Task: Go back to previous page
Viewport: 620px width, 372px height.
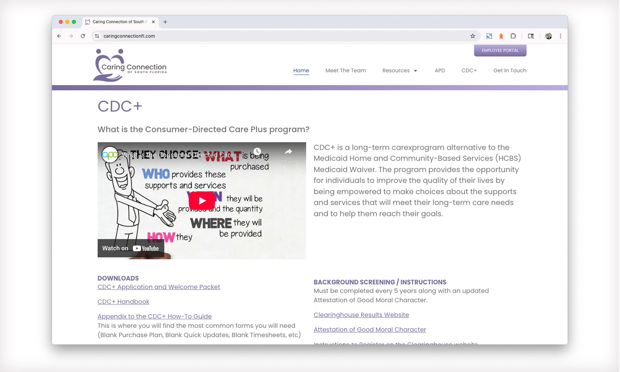Action: [x=59, y=36]
